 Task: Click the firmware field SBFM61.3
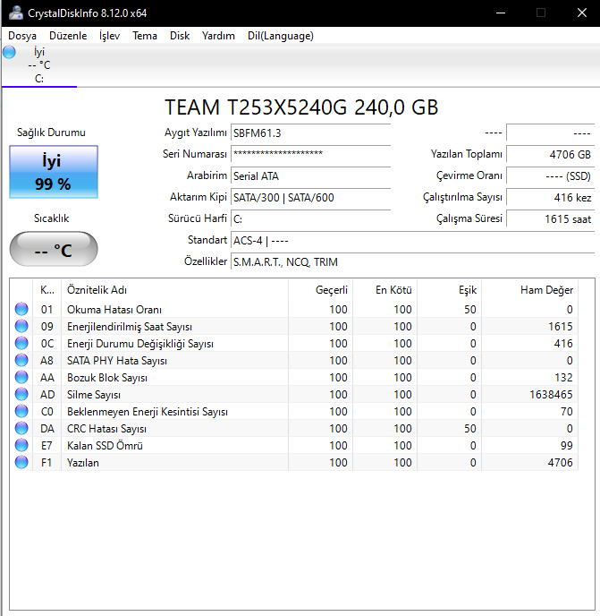pos(311,133)
